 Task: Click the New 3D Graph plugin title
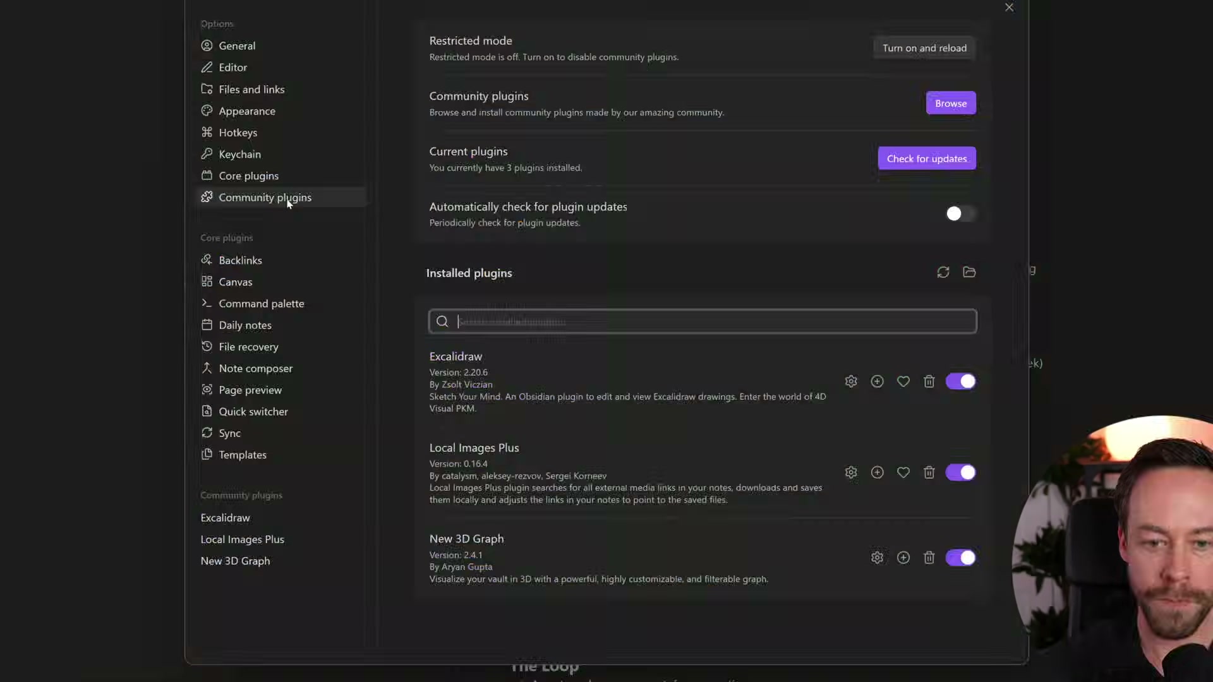(466, 539)
